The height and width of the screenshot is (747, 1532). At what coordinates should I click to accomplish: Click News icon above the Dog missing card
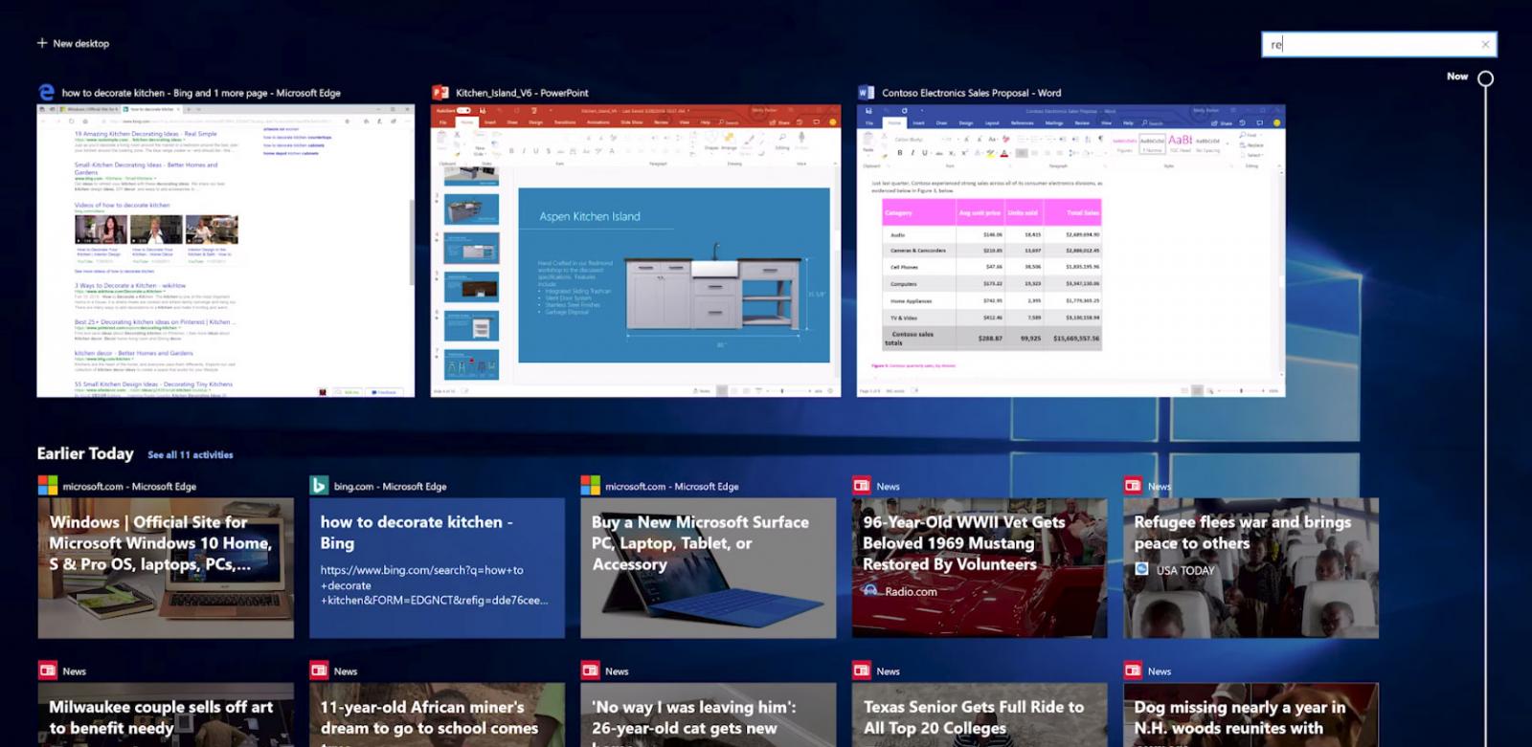1133,670
